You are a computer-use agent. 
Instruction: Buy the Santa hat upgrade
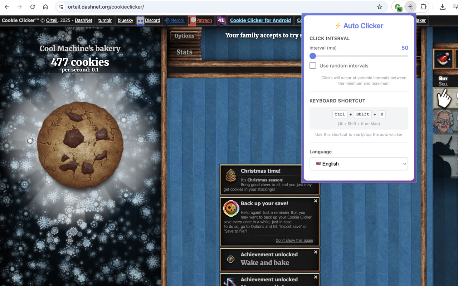(443, 59)
